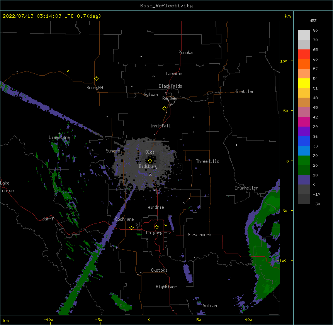
Task: Click the Strathmore label
Action: 199,235
